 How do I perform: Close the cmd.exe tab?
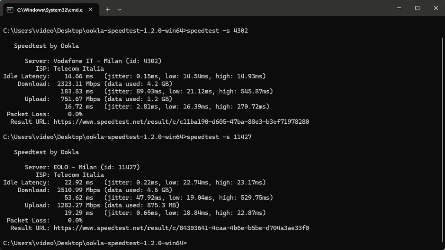90,10
